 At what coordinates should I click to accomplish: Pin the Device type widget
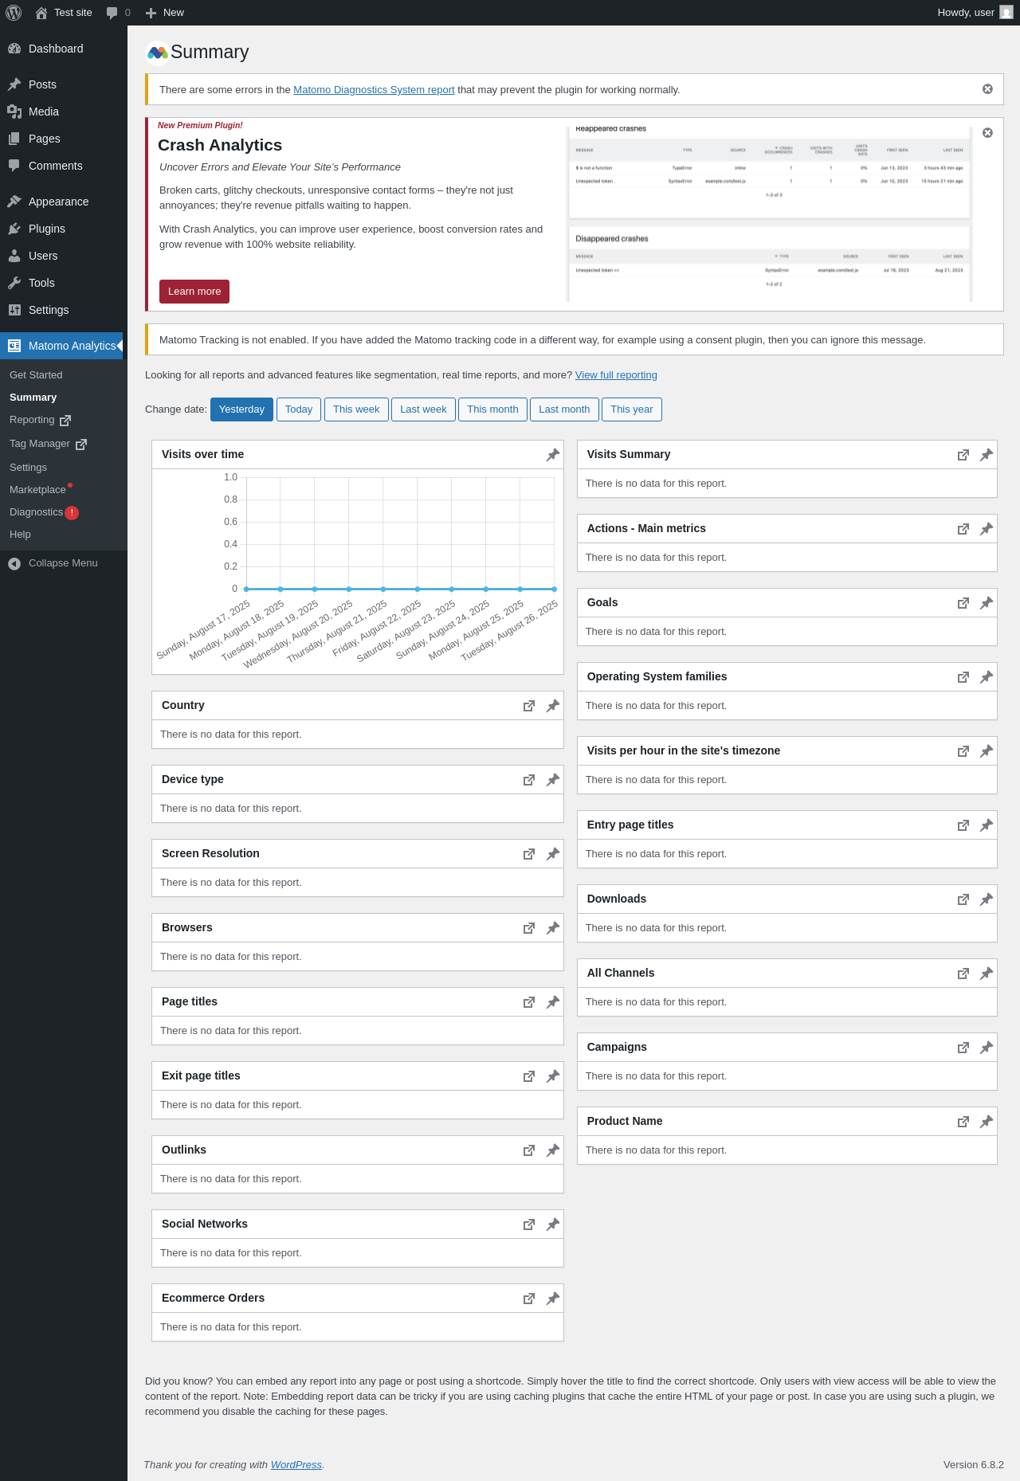click(x=552, y=780)
